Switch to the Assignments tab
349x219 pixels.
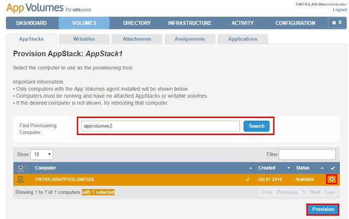coord(190,39)
